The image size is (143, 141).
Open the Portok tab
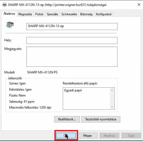[39, 14]
